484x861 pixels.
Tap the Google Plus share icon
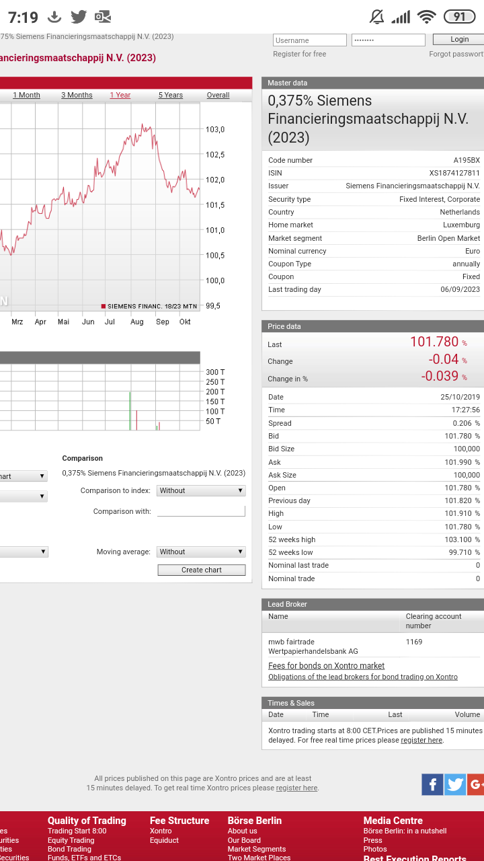(x=476, y=784)
